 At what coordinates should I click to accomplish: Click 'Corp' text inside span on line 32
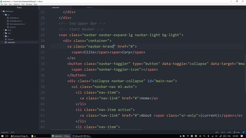(126, 52)
